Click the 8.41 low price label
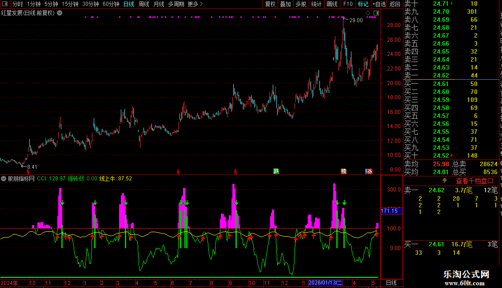The height and width of the screenshot is (288, 502). point(32,167)
